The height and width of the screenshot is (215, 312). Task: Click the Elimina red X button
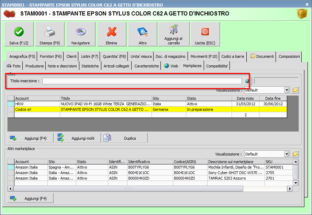(112, 34)
